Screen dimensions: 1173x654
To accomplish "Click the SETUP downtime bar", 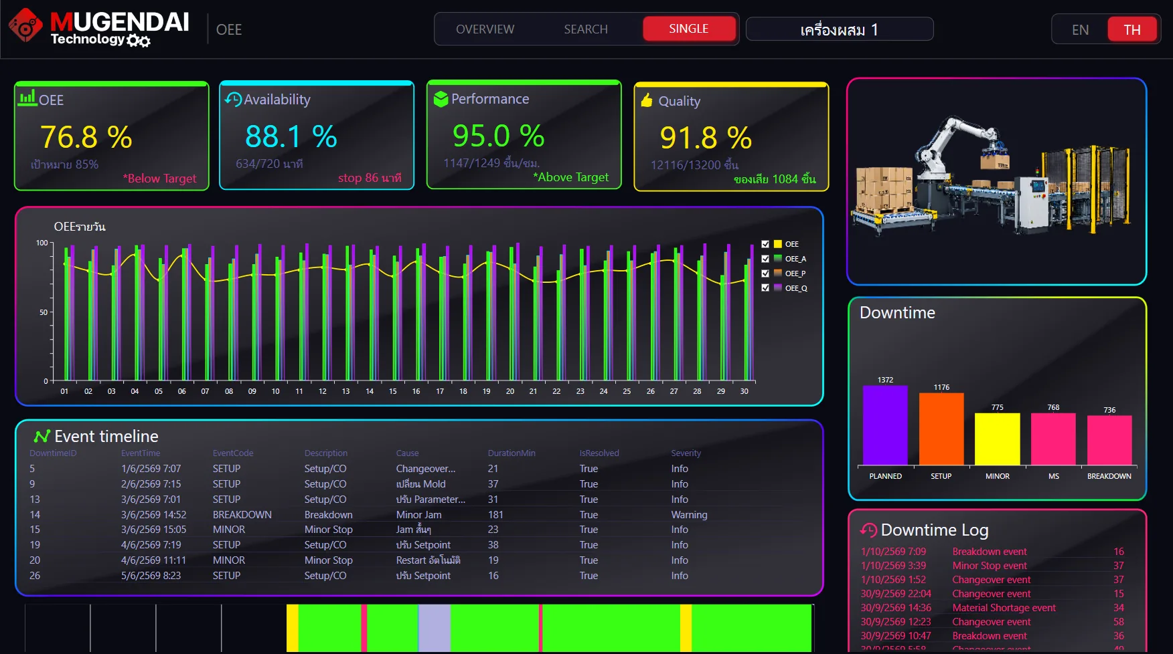I will click(x=941, y=429).
